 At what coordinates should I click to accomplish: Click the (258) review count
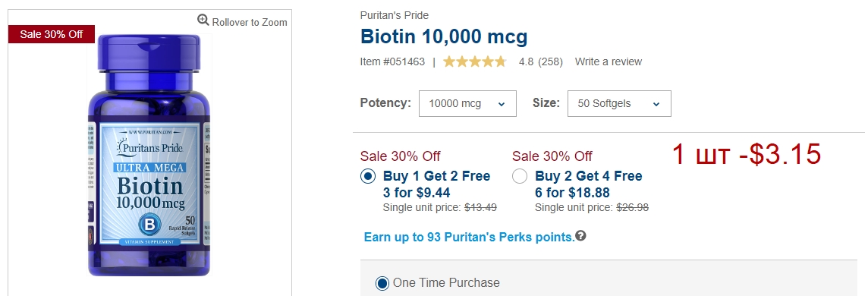click(x=550, y=62)
